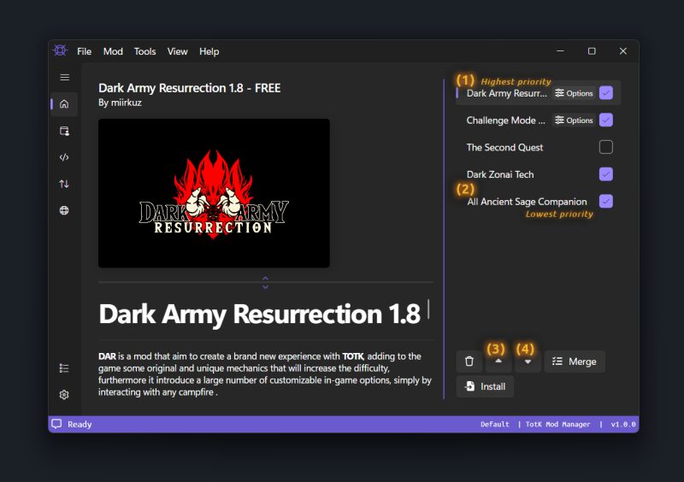Go to the Home page icon

(64, 103)
